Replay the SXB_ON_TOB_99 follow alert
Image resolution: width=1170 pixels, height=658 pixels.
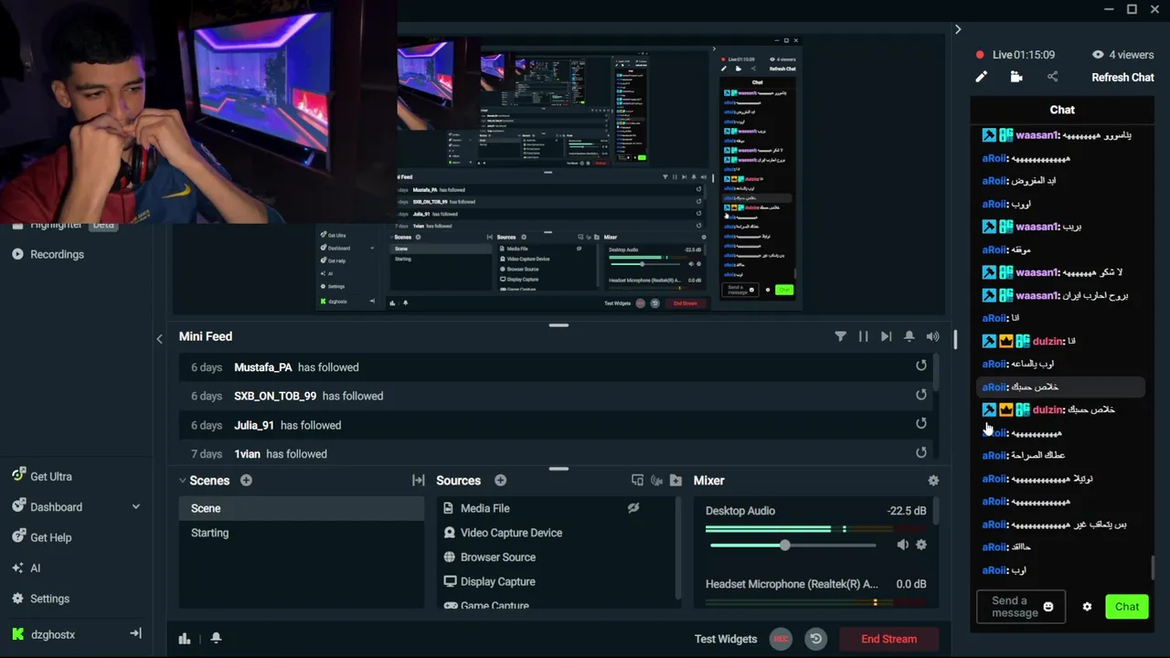921,395
